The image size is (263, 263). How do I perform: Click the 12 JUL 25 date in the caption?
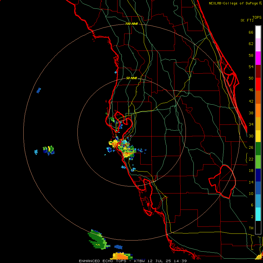click(x=159, y=261)
